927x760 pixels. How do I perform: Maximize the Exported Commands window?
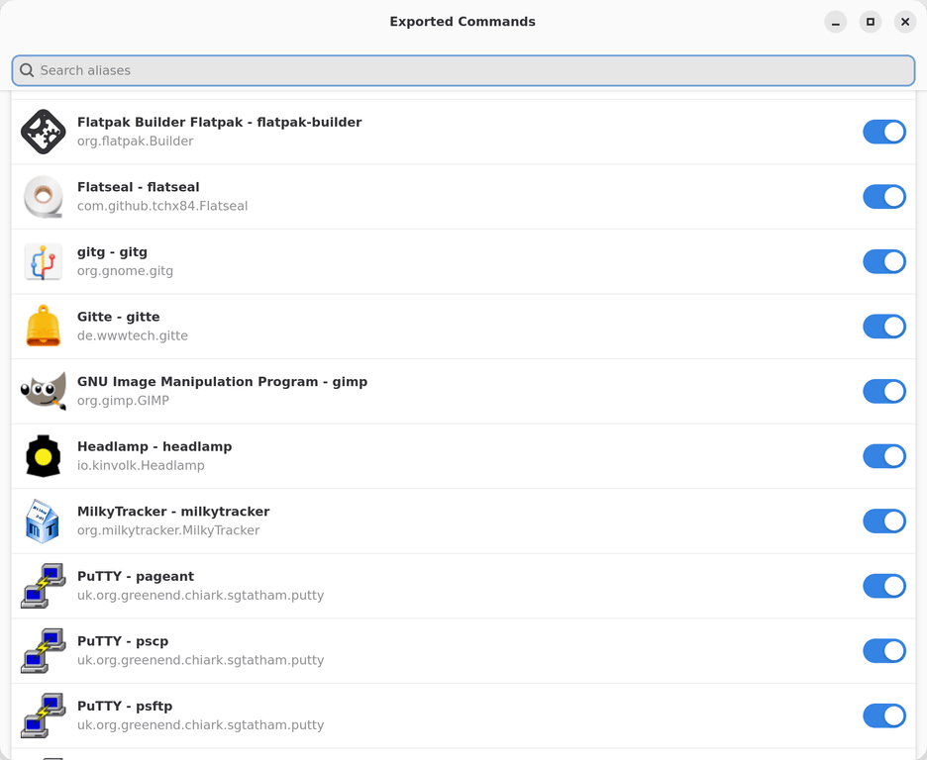(871, 22)
